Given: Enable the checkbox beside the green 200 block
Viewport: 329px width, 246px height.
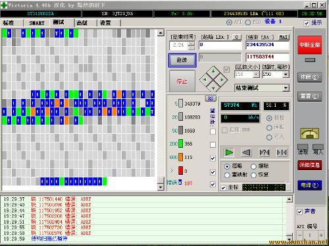Looking at the screenshot, I should point(213,144).
